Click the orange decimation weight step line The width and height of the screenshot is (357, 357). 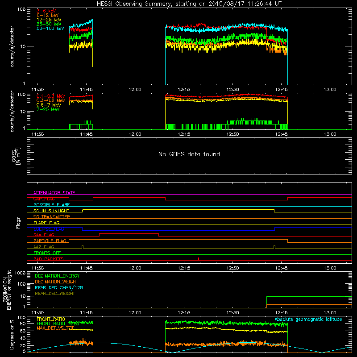click(309, 304)
